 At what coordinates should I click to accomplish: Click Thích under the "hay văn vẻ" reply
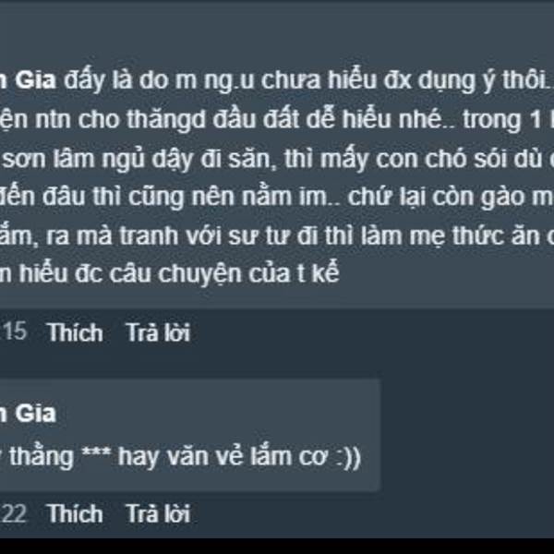(x=75, y=513)
